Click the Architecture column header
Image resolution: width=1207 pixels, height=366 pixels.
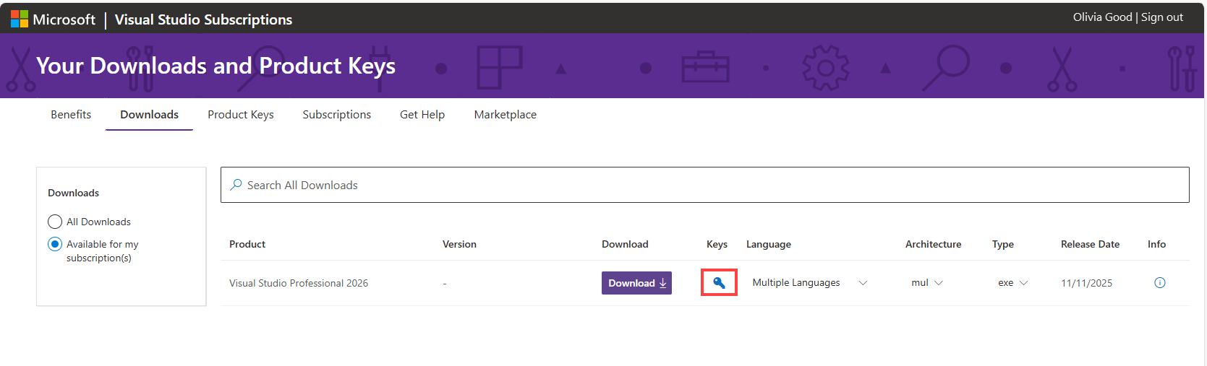(x=933, y=244)
